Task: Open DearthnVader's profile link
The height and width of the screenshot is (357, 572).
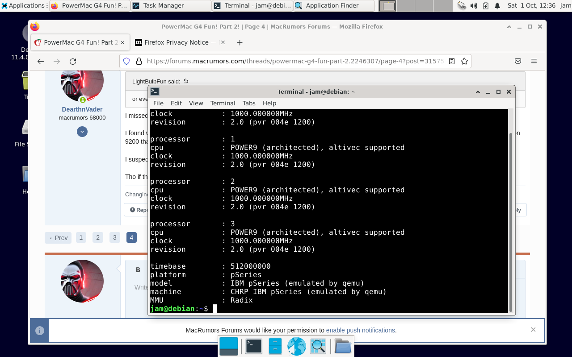Action: (82, 109)
